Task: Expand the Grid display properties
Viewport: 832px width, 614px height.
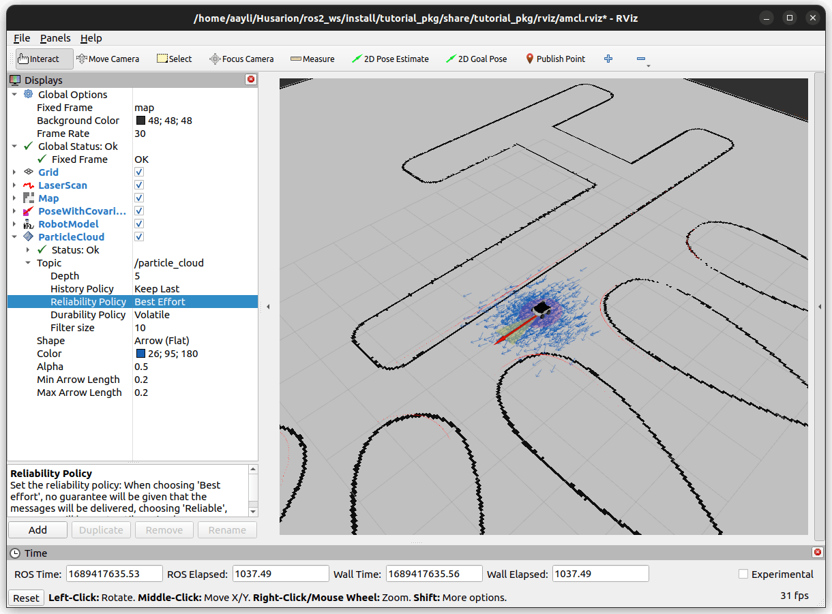Action: [14, 172]
